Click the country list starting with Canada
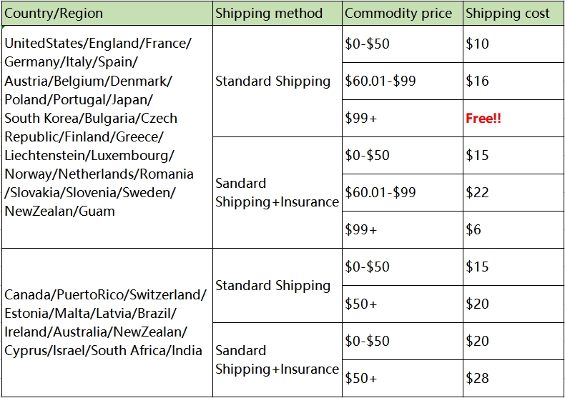The height and width of the screenshot is (398, 565). pyautogui.click(x=105, y=322)
